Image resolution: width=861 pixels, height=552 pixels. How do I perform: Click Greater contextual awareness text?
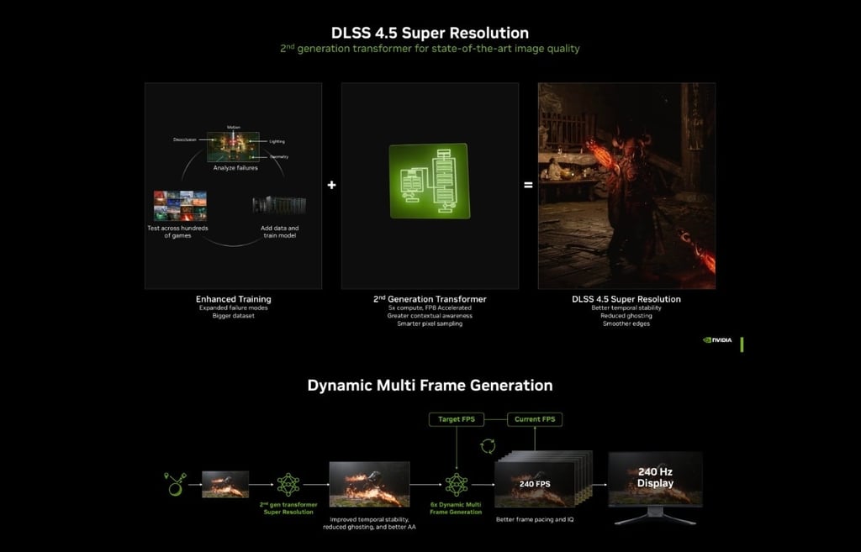coord(430,316)
